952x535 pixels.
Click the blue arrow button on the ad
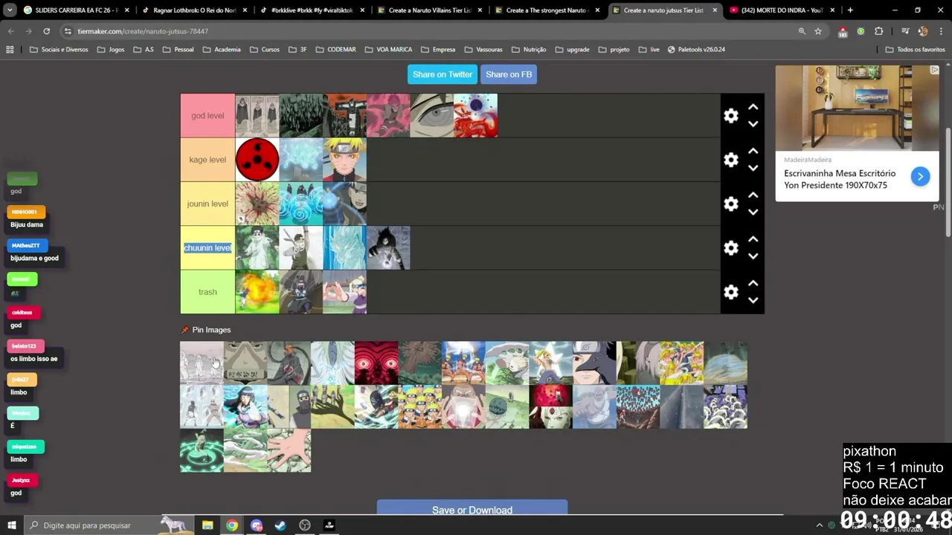920,177
